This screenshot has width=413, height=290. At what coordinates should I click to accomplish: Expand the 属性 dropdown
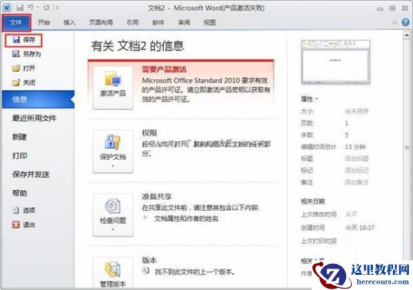click(310, 99)
